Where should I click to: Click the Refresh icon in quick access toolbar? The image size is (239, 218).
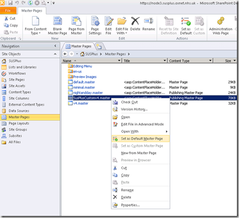(30, 3)
